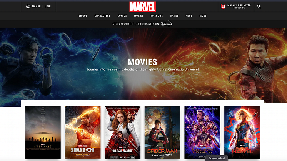Open the search magnifier icon
Screen dimensions: 287x161
[259, 7]
